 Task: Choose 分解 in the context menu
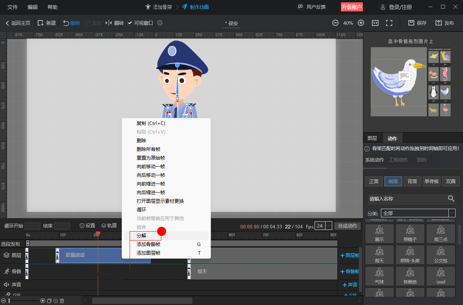(x=141, y=236)
